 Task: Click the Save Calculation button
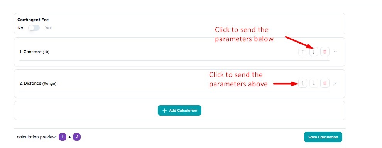click(x=323, y=137)
